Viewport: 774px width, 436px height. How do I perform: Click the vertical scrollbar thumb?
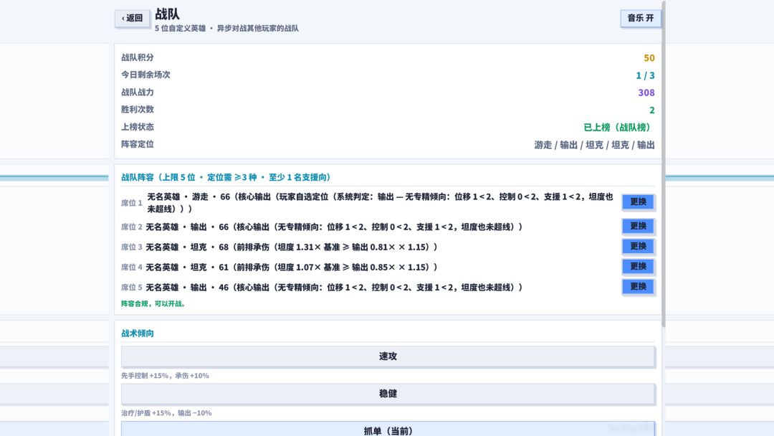[x=664, y=163]
